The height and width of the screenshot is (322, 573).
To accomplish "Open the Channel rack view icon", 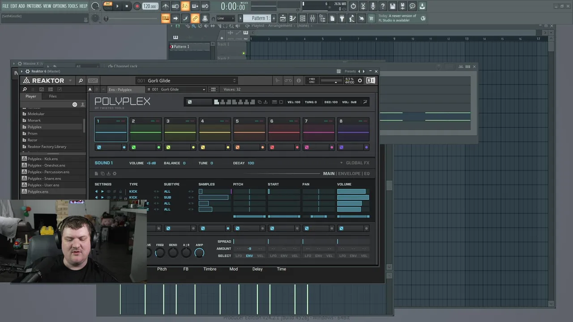I will click(x=303, y=18).
